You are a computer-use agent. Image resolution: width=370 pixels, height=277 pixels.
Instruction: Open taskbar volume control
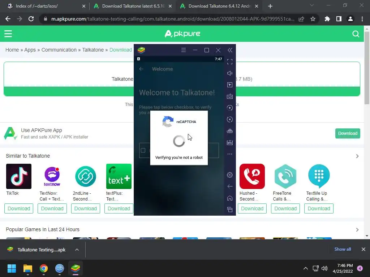tap(324, 268)
